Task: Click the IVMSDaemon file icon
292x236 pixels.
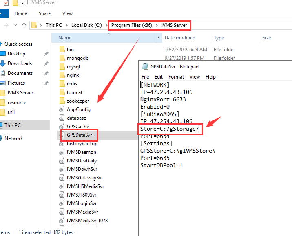Action: point(62,152)
